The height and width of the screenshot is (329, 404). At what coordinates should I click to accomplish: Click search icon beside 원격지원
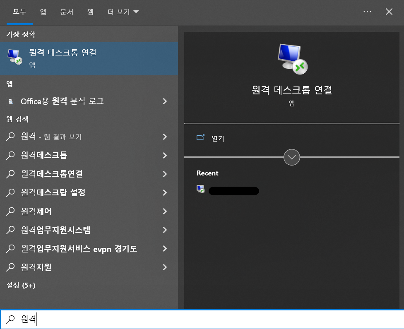(x=10, y=267)
